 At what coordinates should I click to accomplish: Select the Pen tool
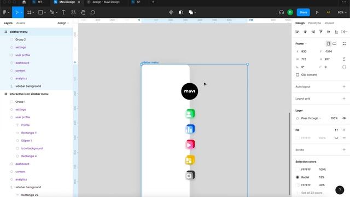(52, 13)
